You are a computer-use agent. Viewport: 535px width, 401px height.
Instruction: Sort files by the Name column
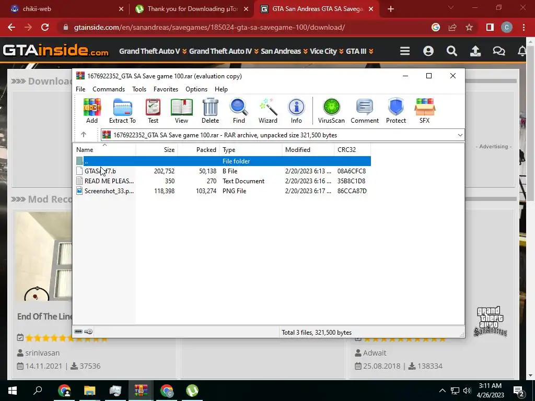(104, 150)
